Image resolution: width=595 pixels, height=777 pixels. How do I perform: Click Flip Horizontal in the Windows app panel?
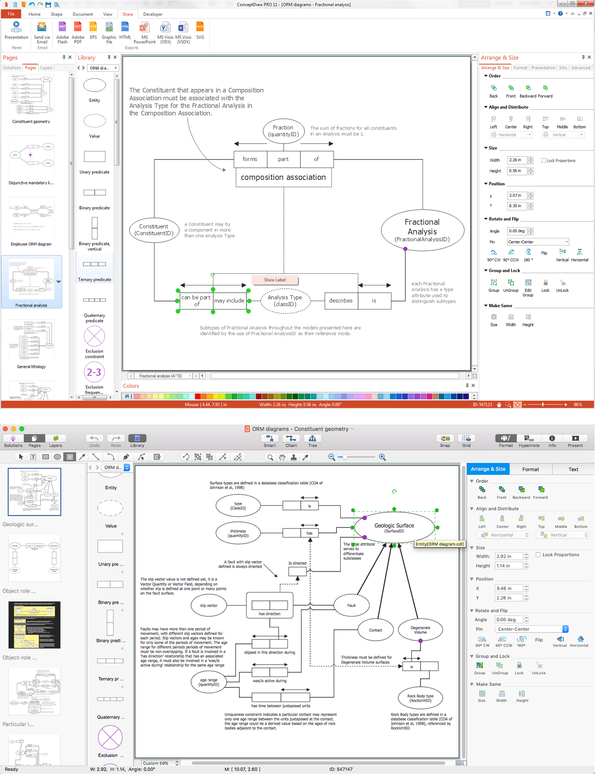(x=580, y=255)
